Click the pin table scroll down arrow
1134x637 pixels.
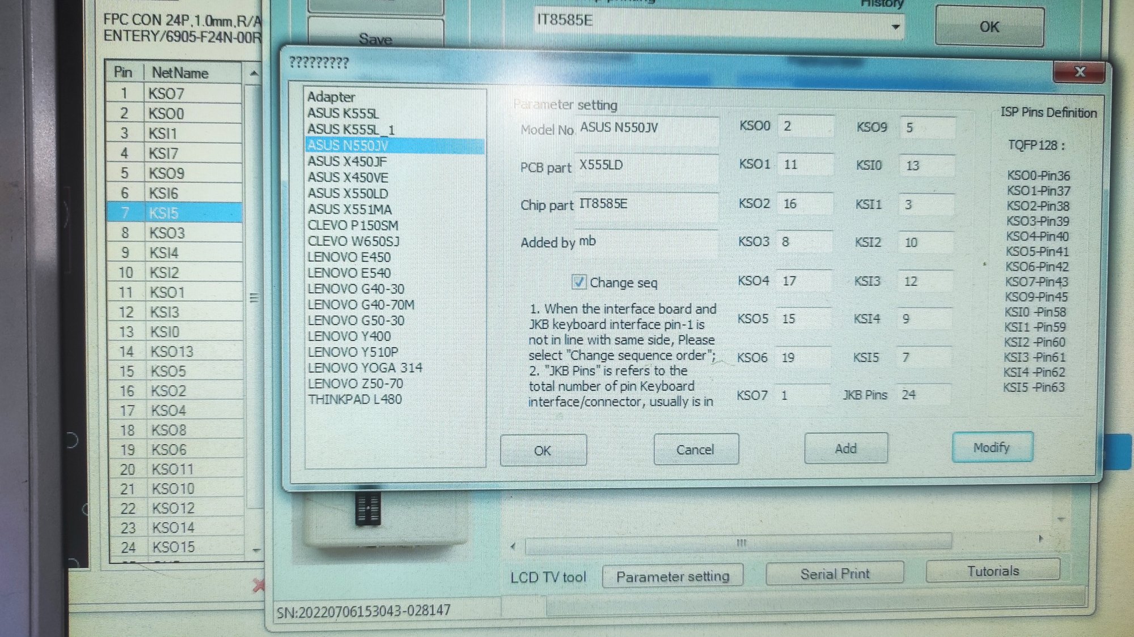[256, 549]
